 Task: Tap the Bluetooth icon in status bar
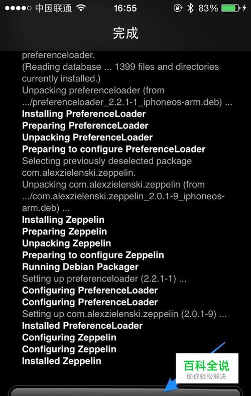point(190,8)
